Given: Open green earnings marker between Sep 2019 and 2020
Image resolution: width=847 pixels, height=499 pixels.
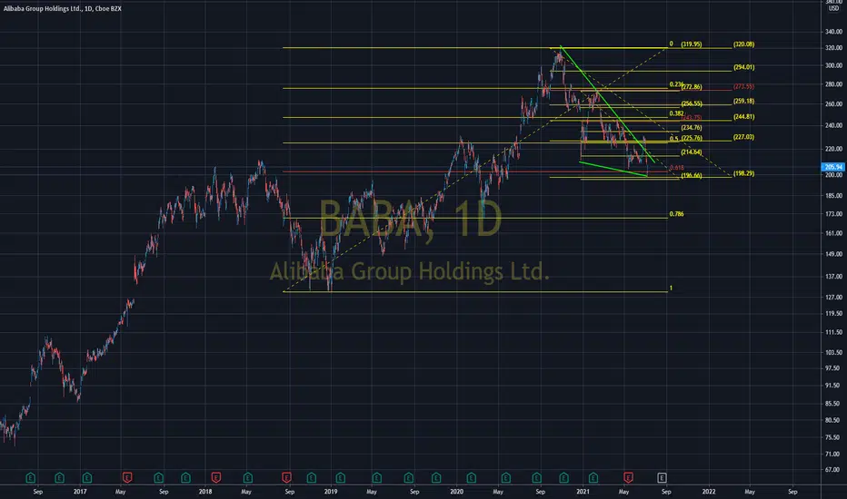Looking at the screenshot, I should [436, 477].
